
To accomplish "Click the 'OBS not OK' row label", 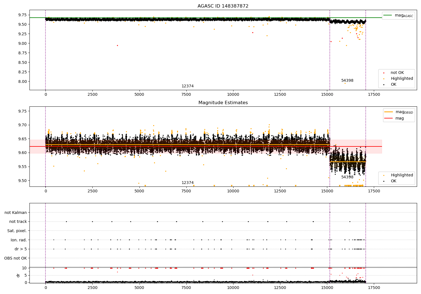I will [16, 258].
